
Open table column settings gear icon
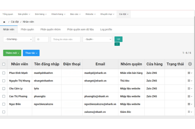[x=190, y=64]
